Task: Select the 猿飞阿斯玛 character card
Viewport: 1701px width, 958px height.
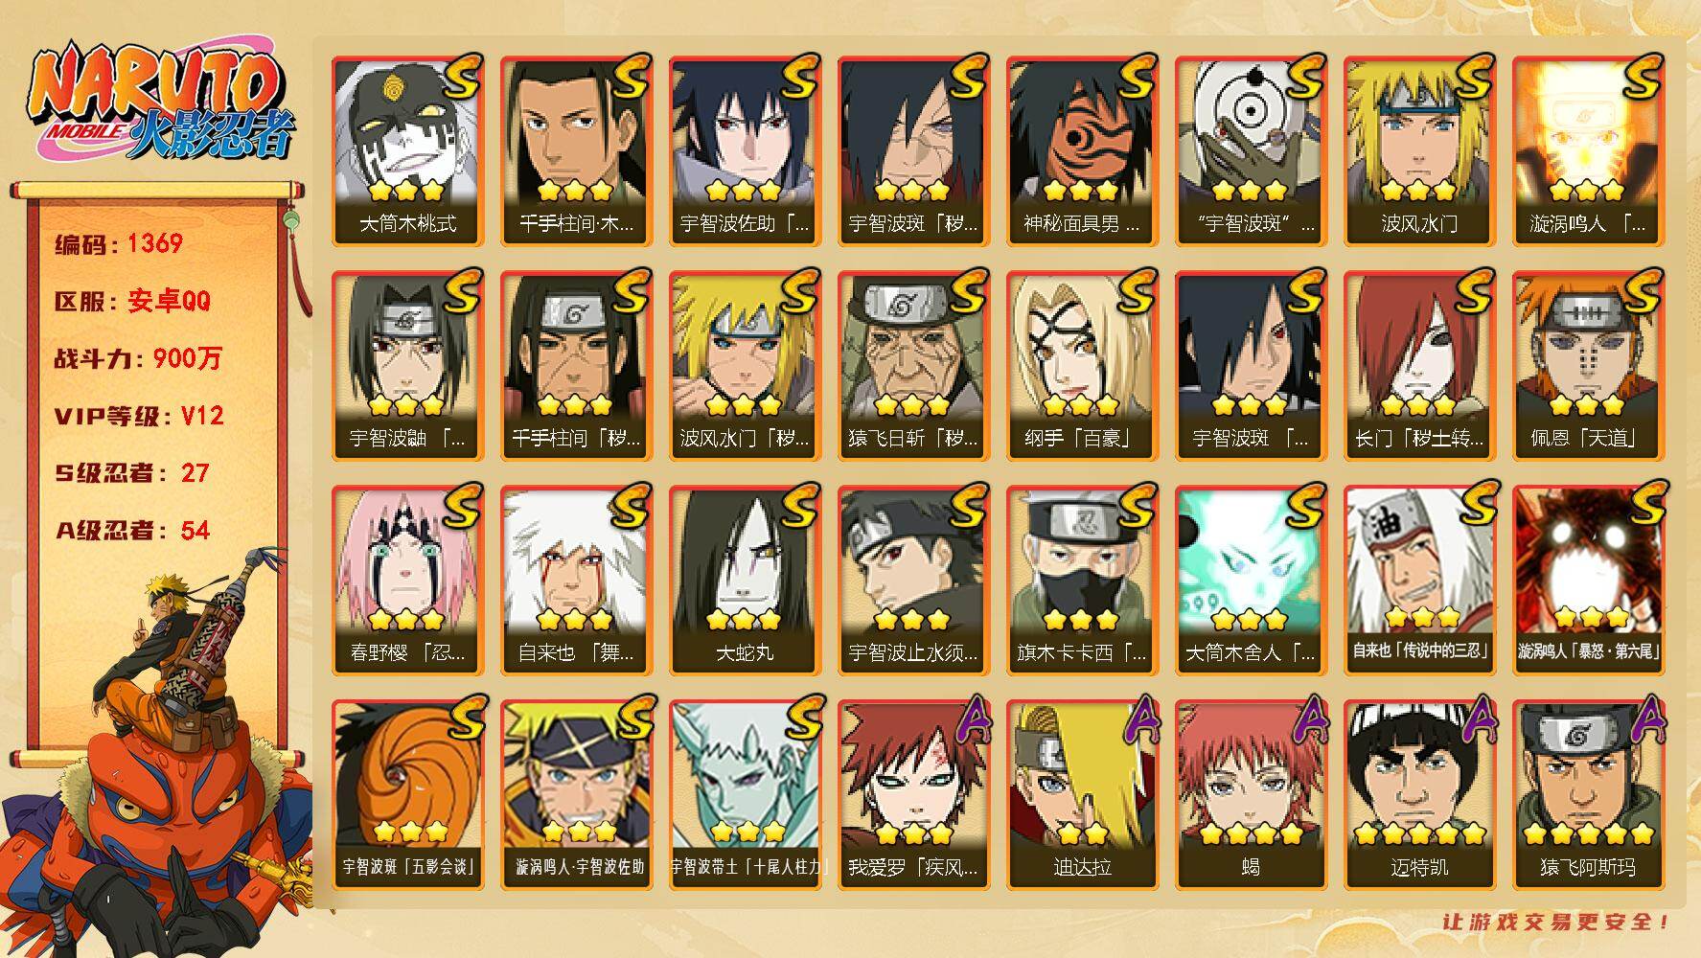Action: coord(1588,794)
